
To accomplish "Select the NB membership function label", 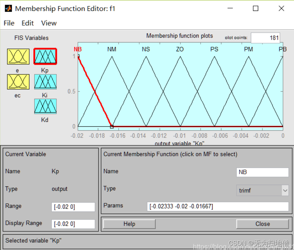I will pos(78,49).
